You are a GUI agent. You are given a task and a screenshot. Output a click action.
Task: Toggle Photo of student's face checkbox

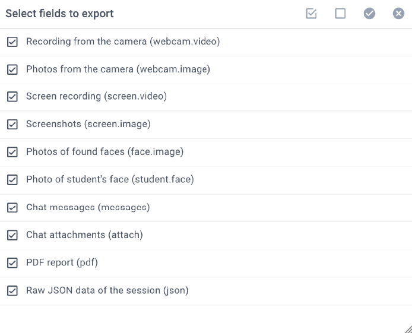tap(12, 180)
